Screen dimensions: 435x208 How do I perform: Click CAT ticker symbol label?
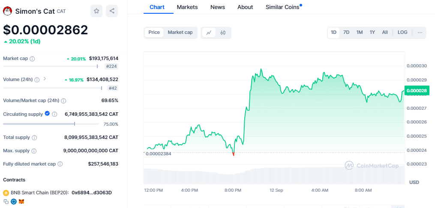[61, 12]
